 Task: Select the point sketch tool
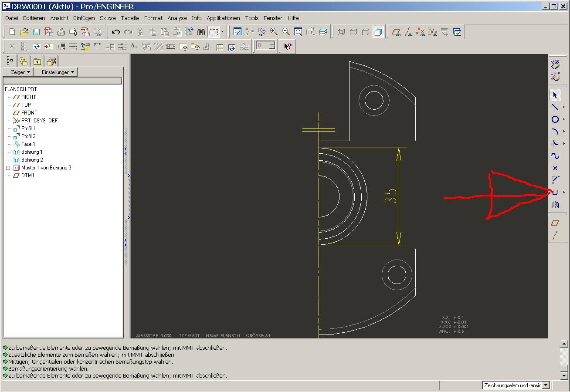click(x=555, y=168)
